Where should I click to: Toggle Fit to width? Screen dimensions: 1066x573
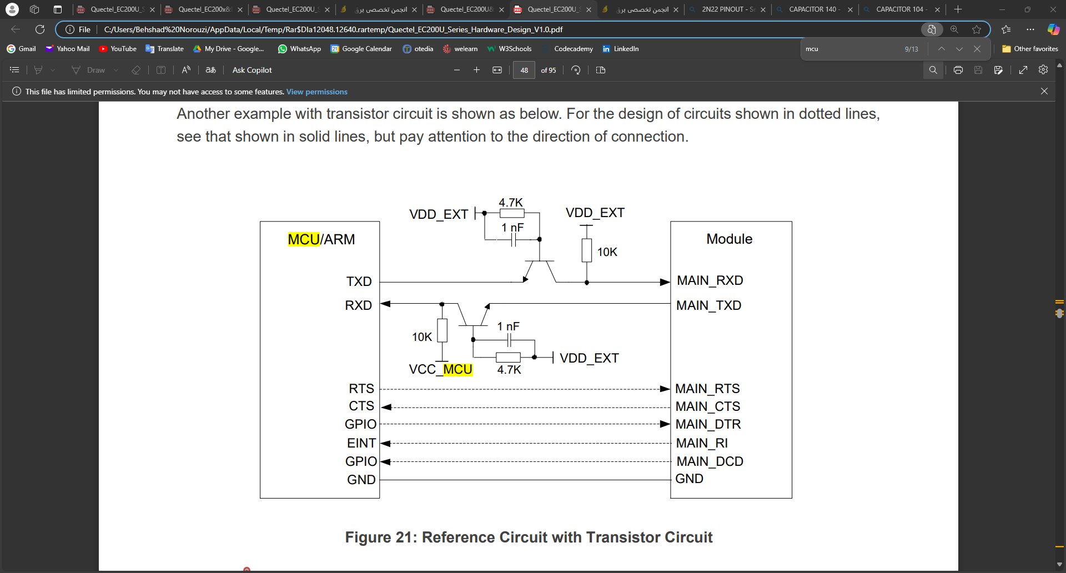(x=497, y=70)
